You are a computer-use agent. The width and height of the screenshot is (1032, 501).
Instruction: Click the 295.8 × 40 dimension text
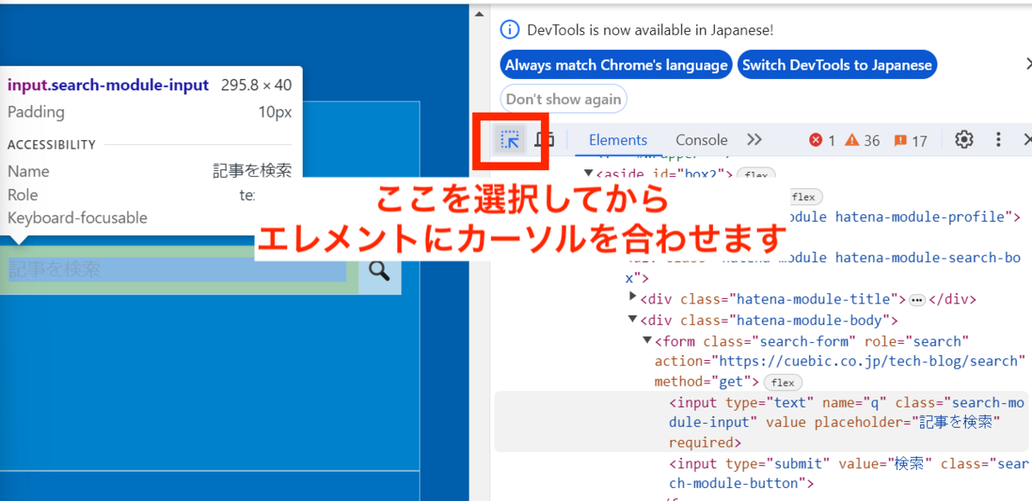256,85
